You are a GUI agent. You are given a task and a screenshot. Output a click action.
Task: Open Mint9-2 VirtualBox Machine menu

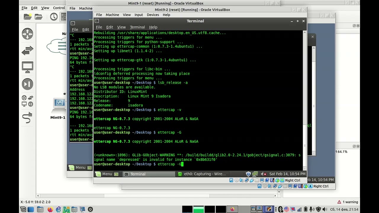[112, 15]
